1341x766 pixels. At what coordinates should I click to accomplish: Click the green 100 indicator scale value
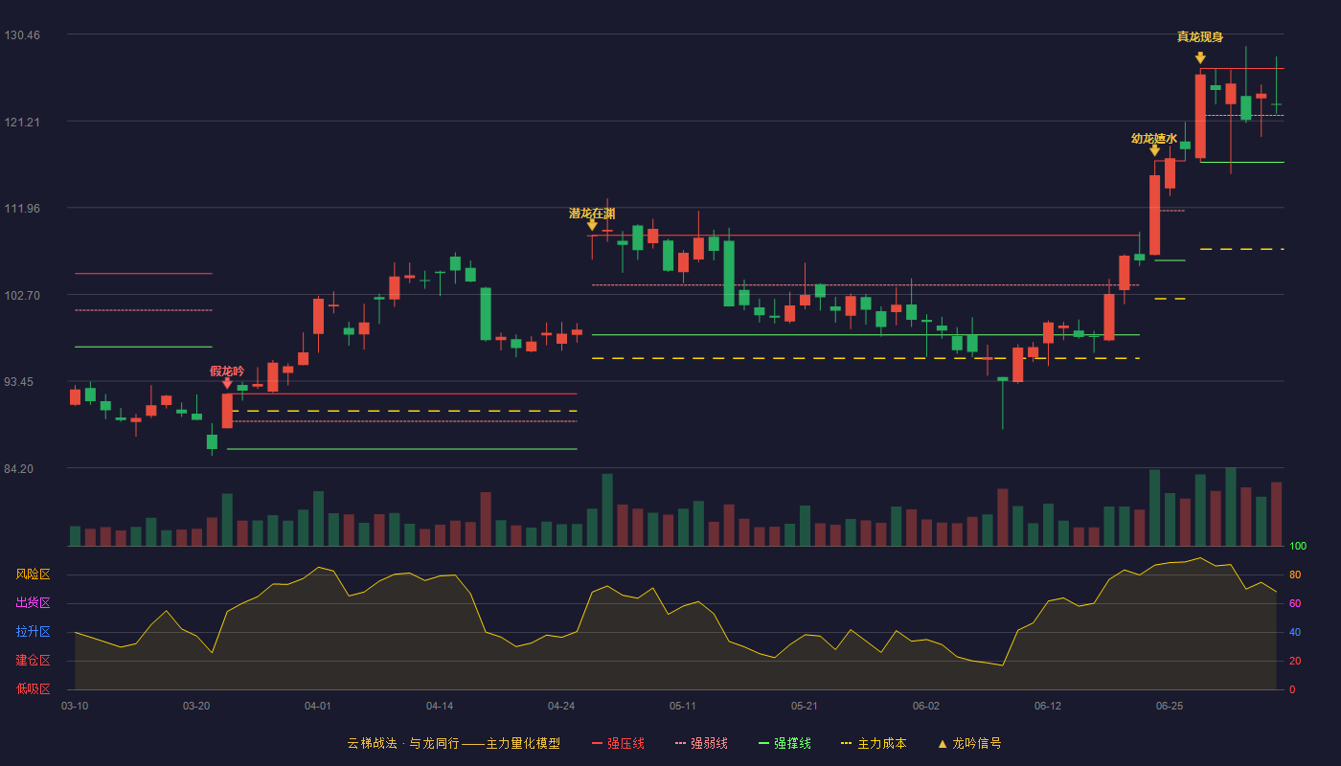[1297, 547]
